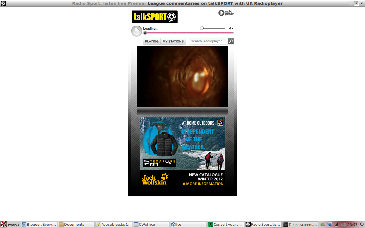Click the paw icon beside AT HOME OUTDOORS
This screenshot has width=365, height=228.
click(220, 123)
